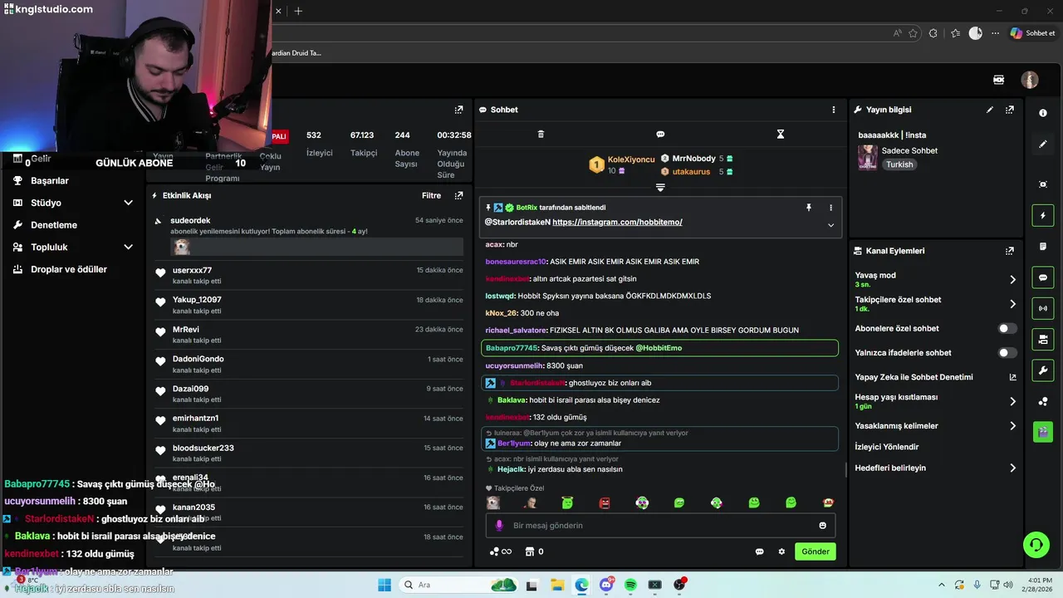Image resolution: width=1063 pixels, height=598 pixels.
Task: Click the info icon in right sidebar
Action: pos(1043,113)
